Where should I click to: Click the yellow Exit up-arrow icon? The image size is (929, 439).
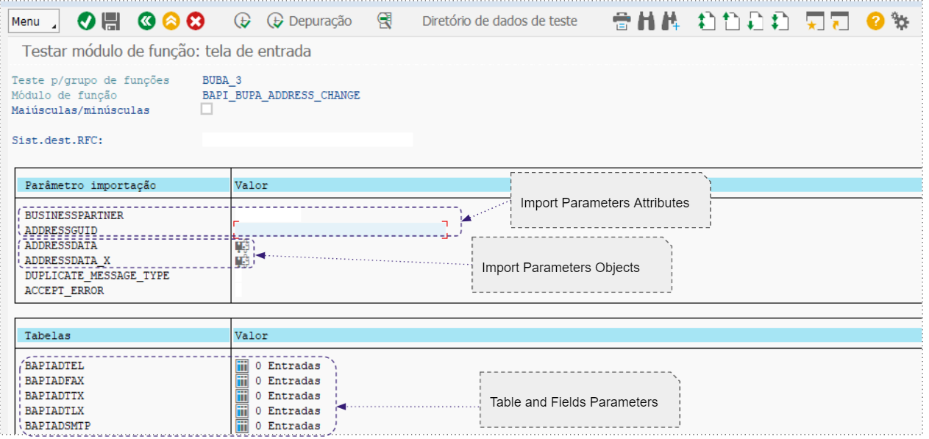tap(171, 21)
